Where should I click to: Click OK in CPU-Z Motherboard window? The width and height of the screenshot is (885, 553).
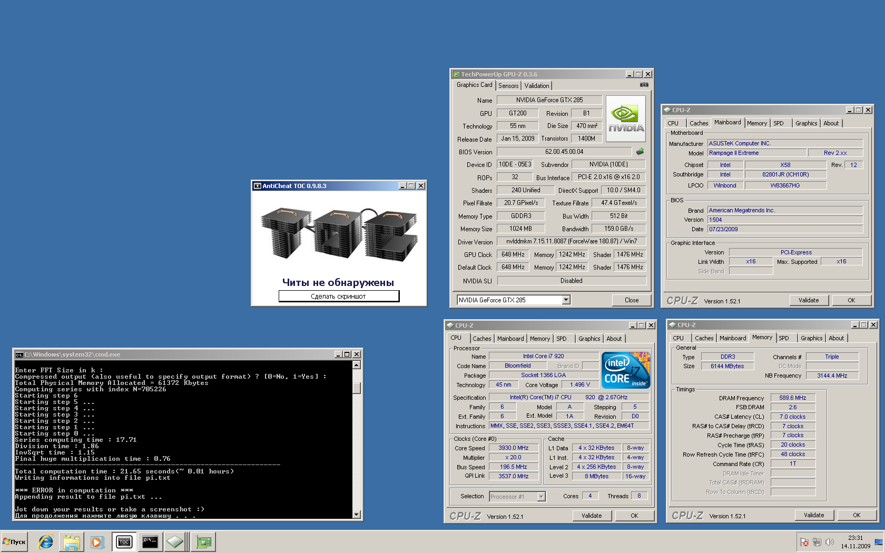click(851, 300)
